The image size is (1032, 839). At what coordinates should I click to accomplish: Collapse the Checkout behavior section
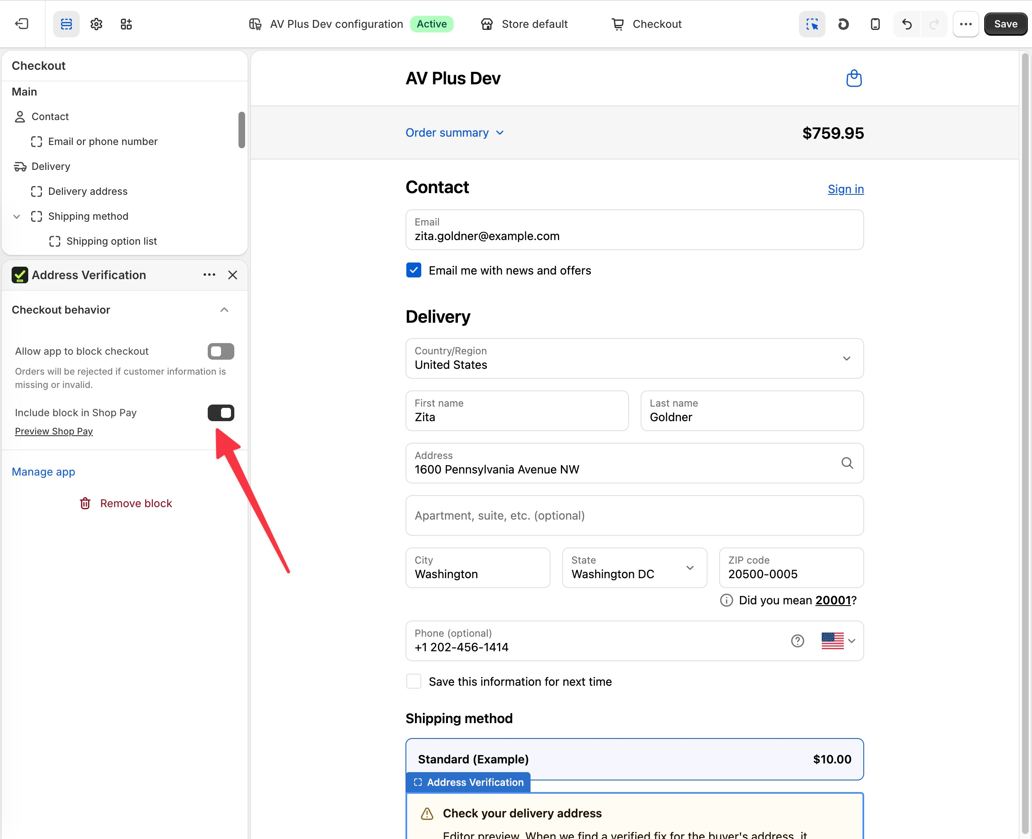[224, 310]
